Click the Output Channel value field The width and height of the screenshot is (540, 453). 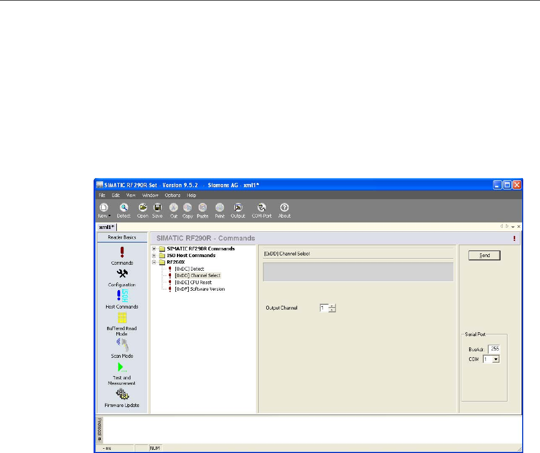[x=324, y=308]
